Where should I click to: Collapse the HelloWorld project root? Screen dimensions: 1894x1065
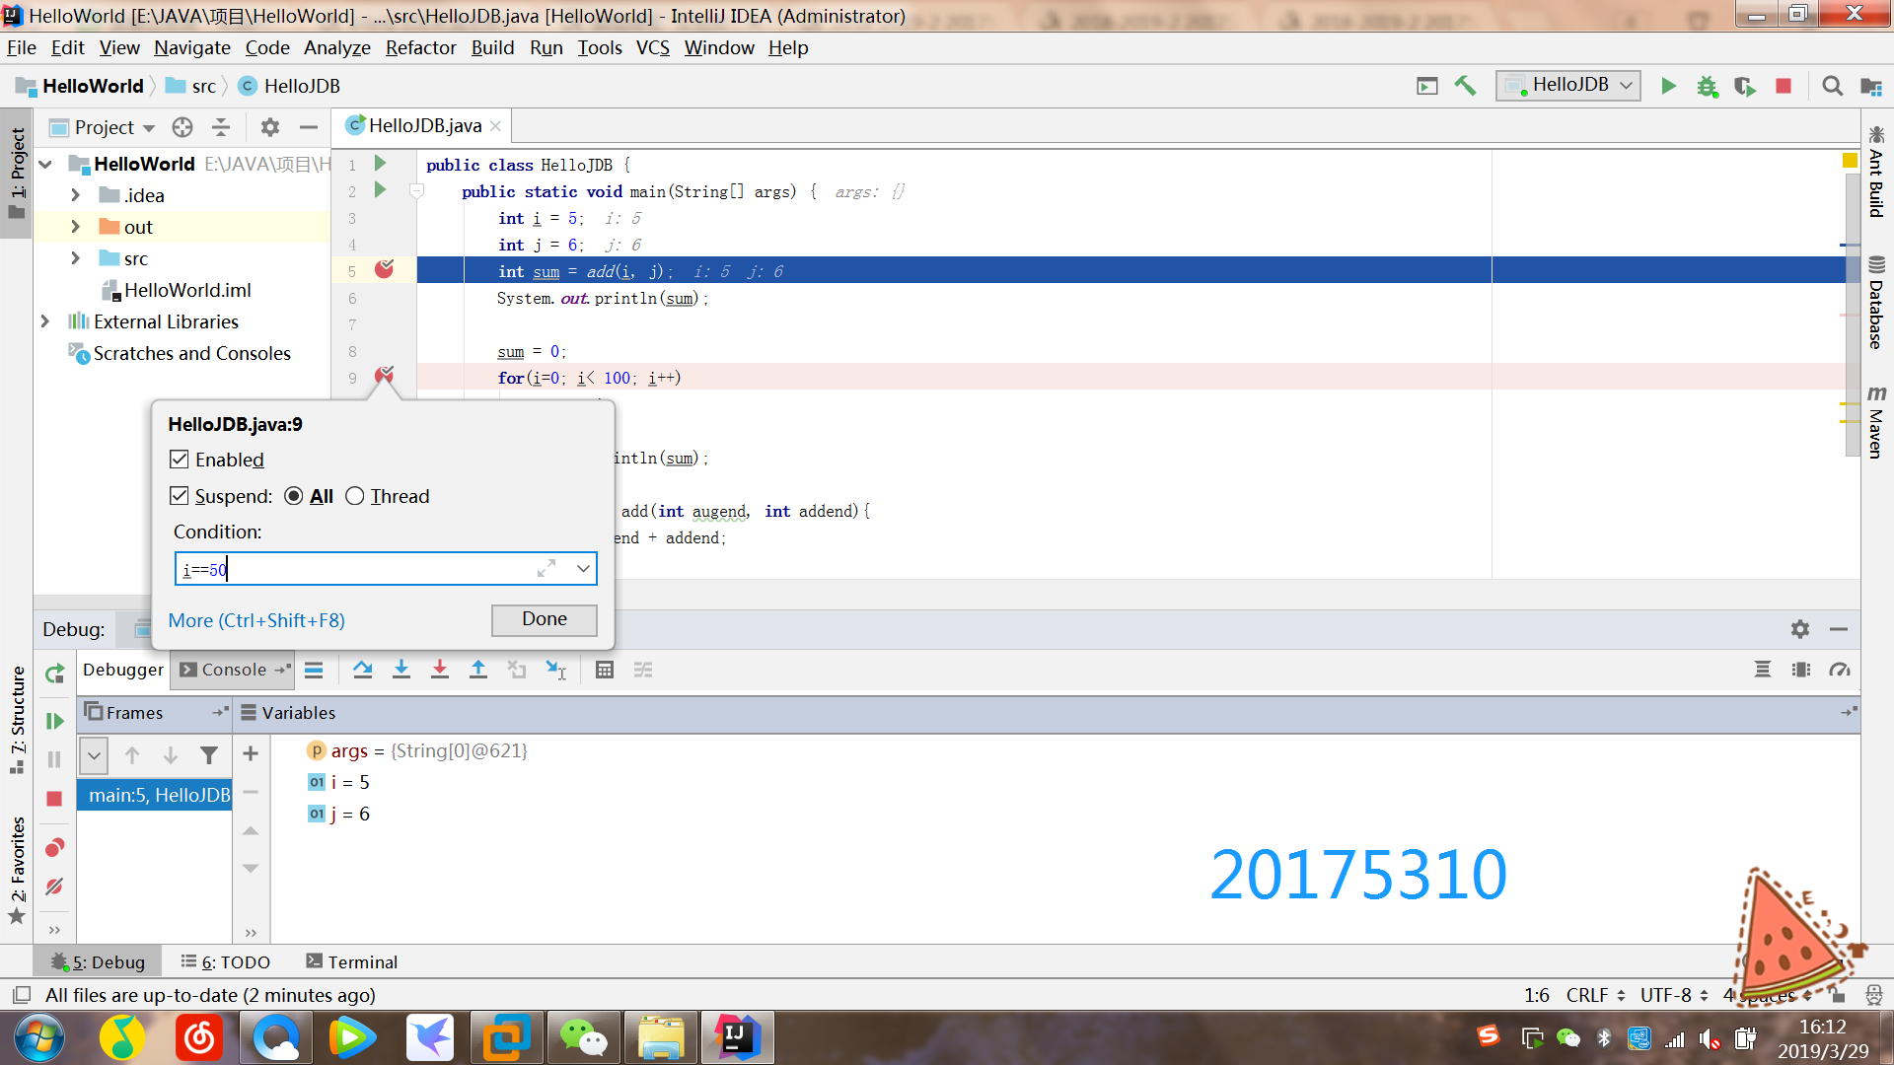point(45,164)
